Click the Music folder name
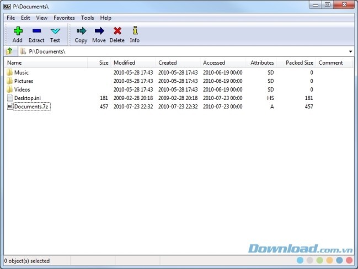Screen dimensions: 358x269 tap(22, 72)
